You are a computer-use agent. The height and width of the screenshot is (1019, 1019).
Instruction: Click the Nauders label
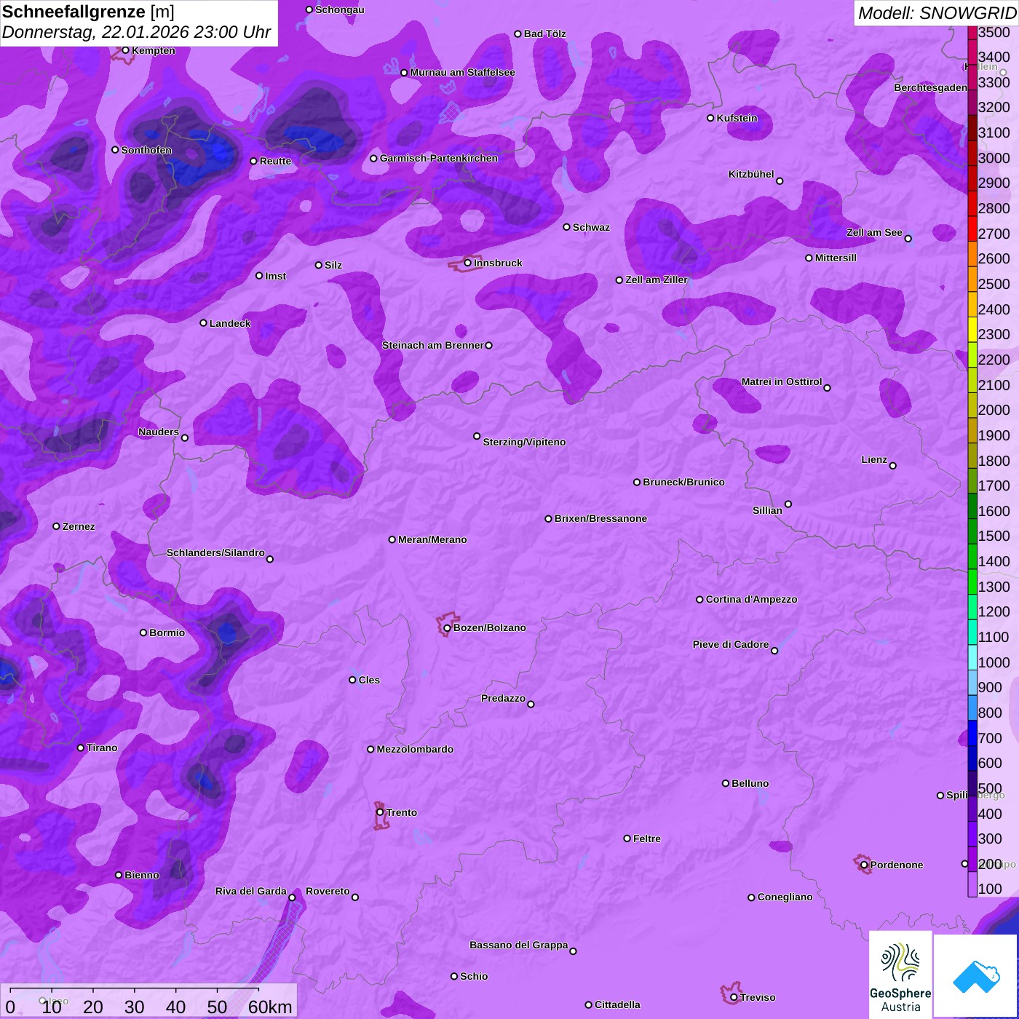(159, 432)
